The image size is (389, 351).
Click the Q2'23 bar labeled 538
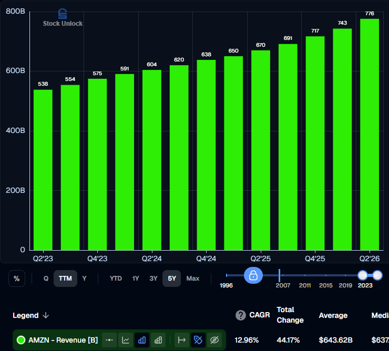pyautogui.click(x=43, y=170)
